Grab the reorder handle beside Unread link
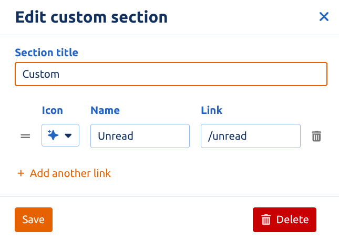This screenshot has height=241, width=339. click(25, 136)
